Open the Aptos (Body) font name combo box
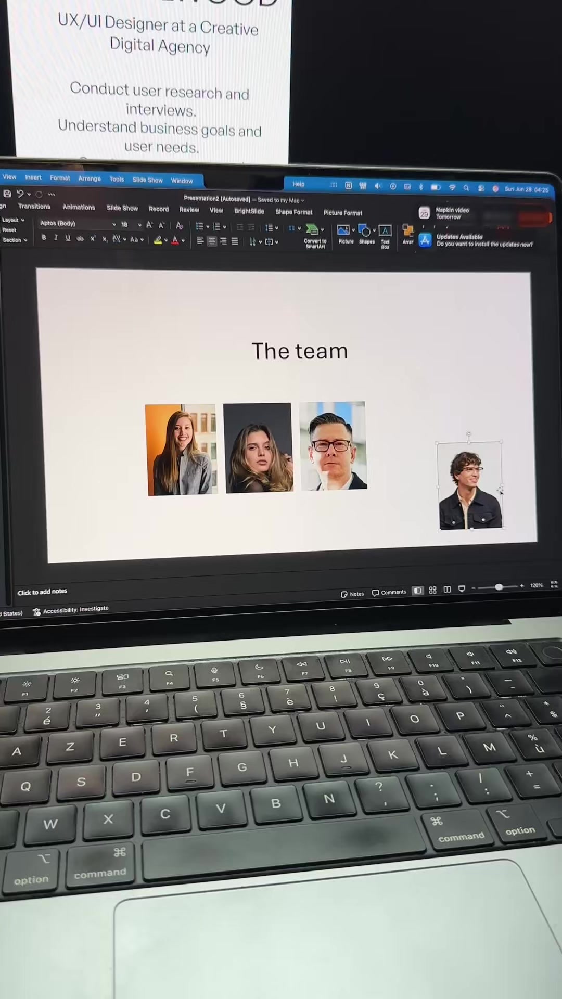562x999 pixels. (x=78, y=224)
